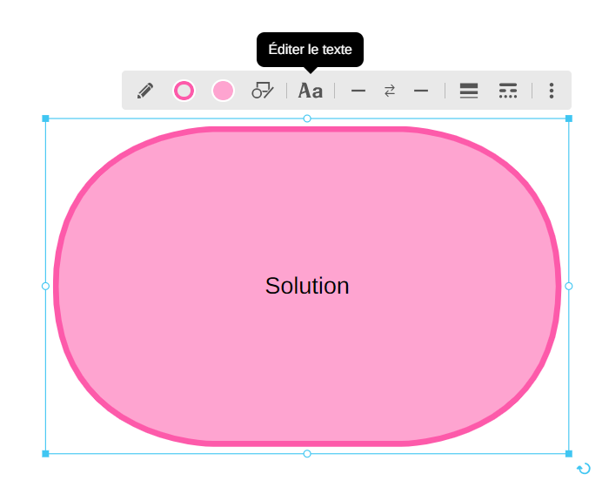This screenshot has width=609, height=501.
Task: Click the change shape type icon
Action: click(263, 91)
